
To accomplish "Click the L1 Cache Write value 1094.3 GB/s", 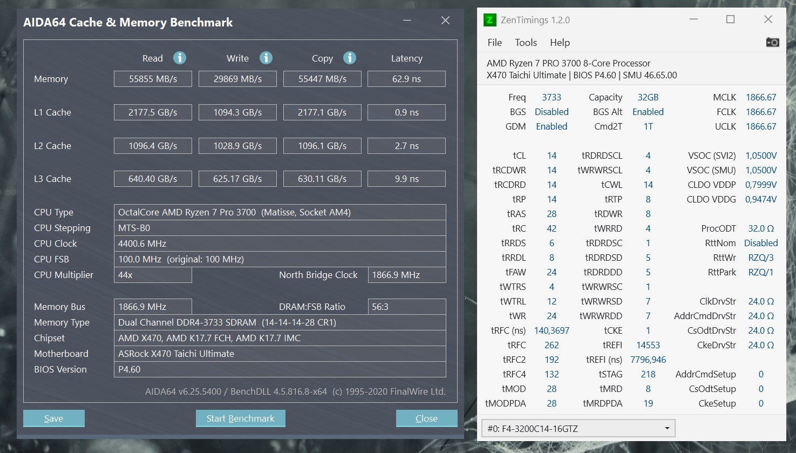I will click(237, 112).
